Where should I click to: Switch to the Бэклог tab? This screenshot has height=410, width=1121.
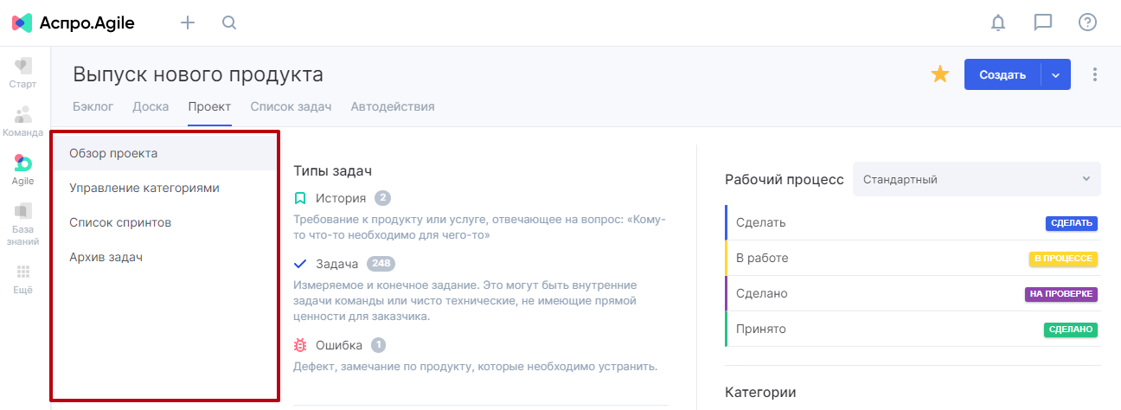[x=93, y=106]
